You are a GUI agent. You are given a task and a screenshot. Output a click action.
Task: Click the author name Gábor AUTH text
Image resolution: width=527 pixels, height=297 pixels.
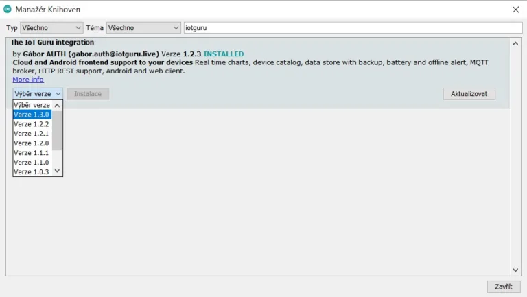45,54
